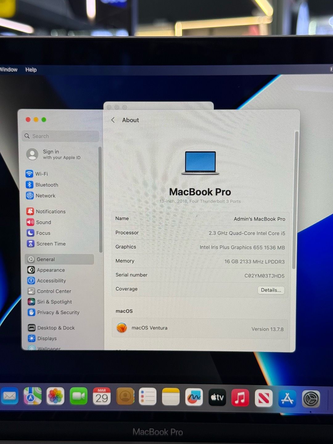333x444 pixels.
Task: Open Accessibility settings
Action: coord(47,281)
